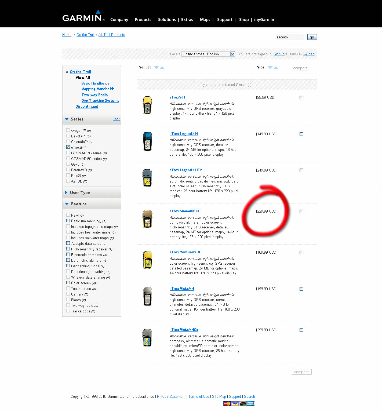Click the bottom compare button
The width and height of the screenshot is (382, 412).
301,372
